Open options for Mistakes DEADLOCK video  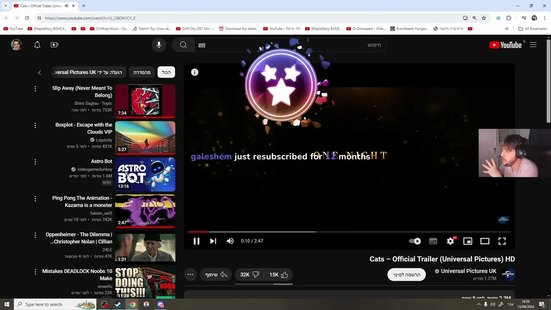coord(35,272)
